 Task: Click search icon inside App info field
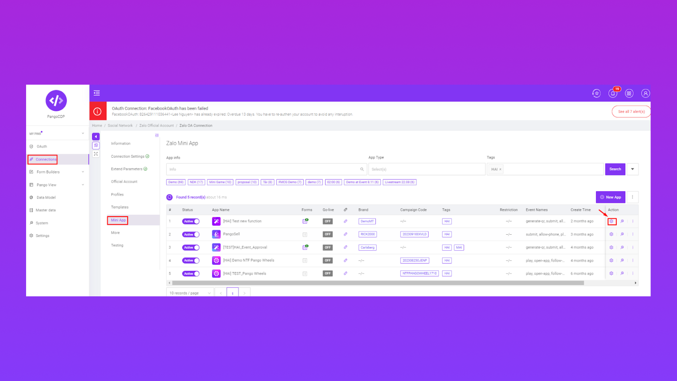362,169
